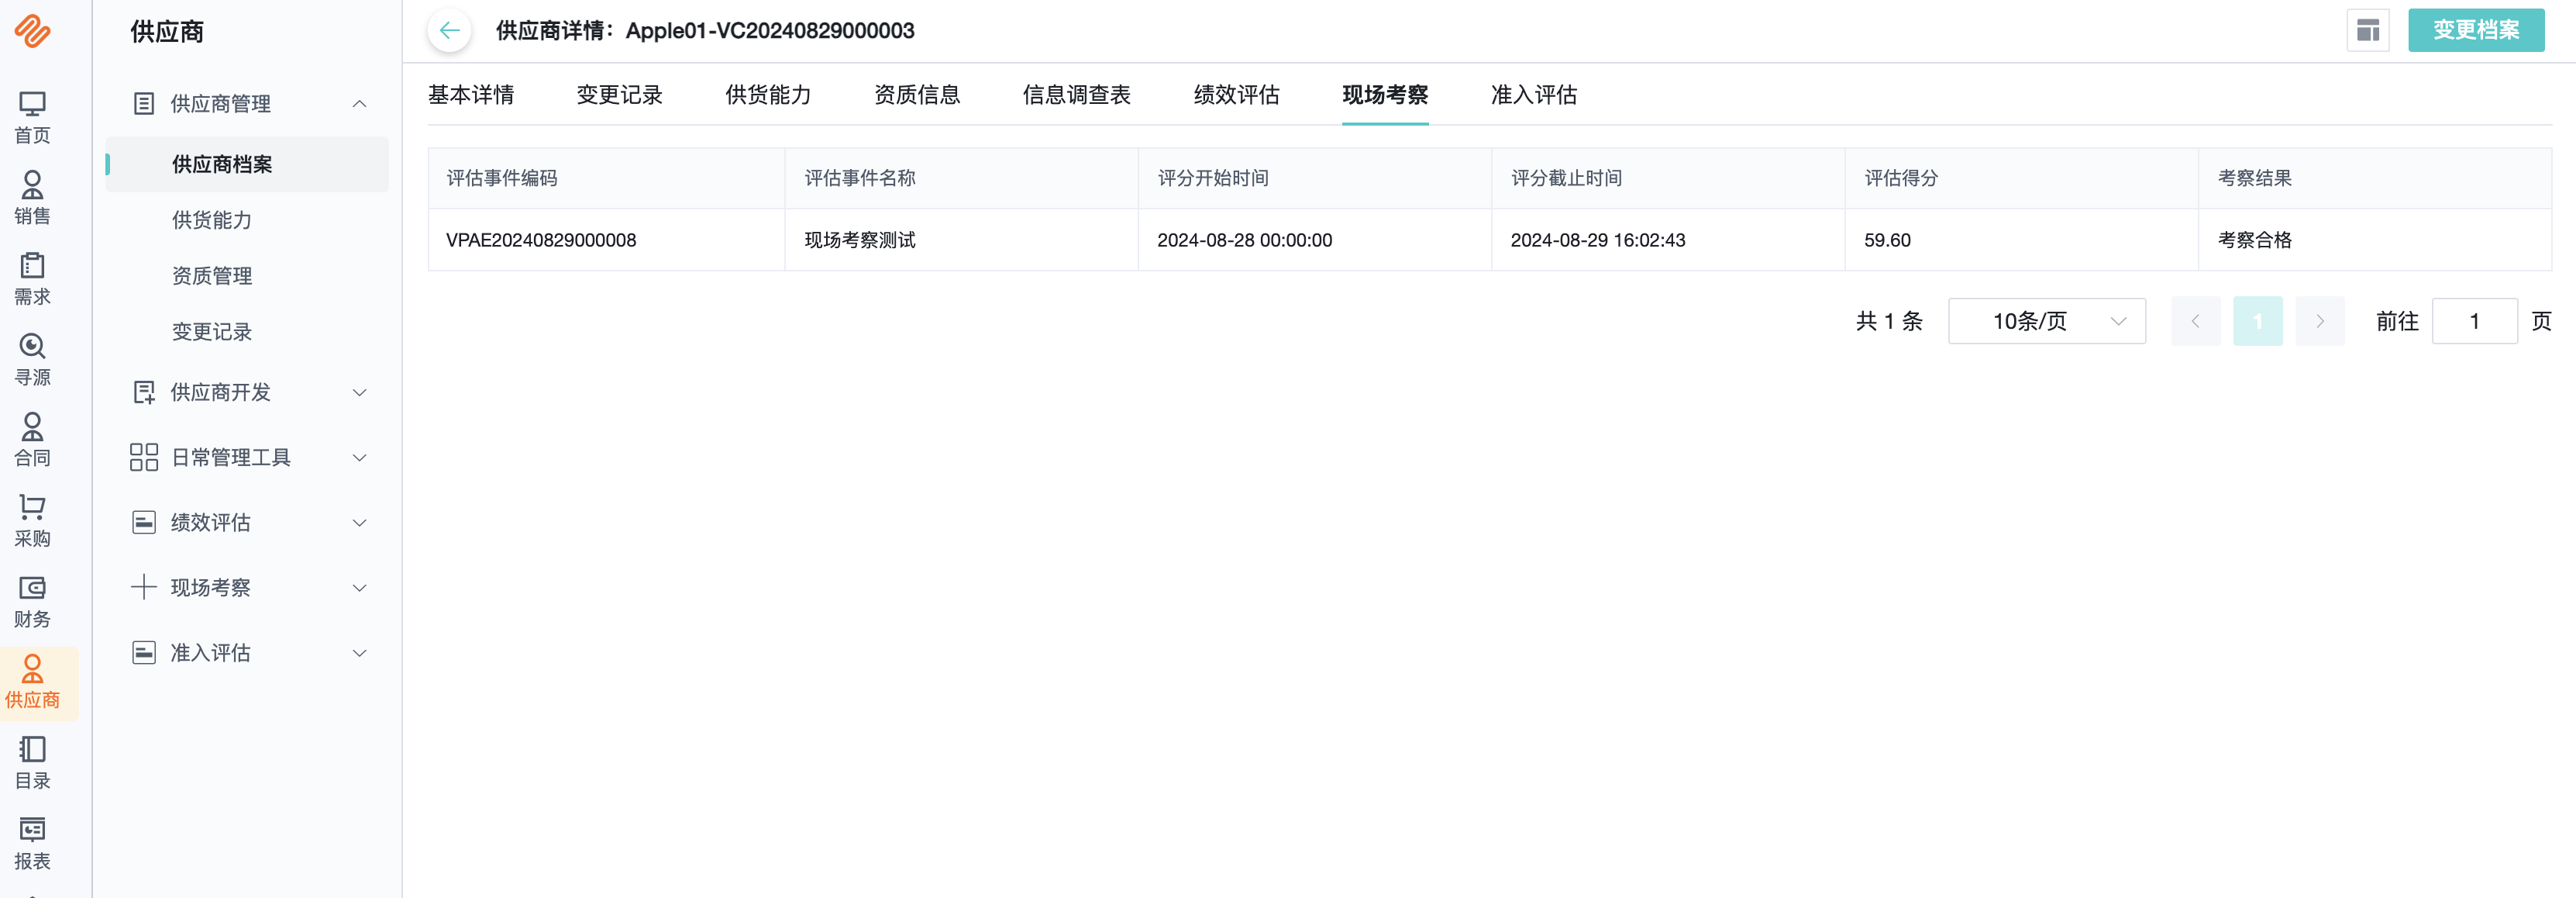Click the end time 2024-08-29 16:02:43

[1597, 240]
